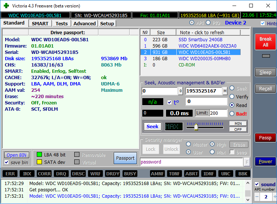Viewport: 277px width, 204px height.
Task: Switch to the Advanced tab
Action: tap(84, 23)
